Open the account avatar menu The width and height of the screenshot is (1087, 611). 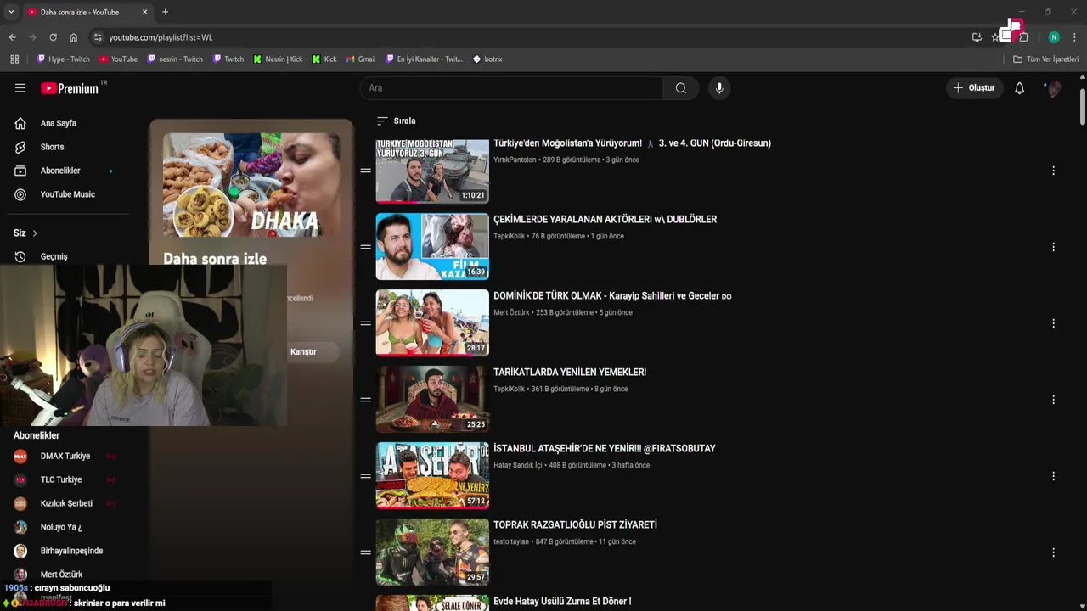pos(1053,88)
